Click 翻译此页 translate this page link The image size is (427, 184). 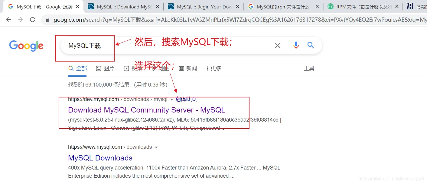[x=186, y=100]
